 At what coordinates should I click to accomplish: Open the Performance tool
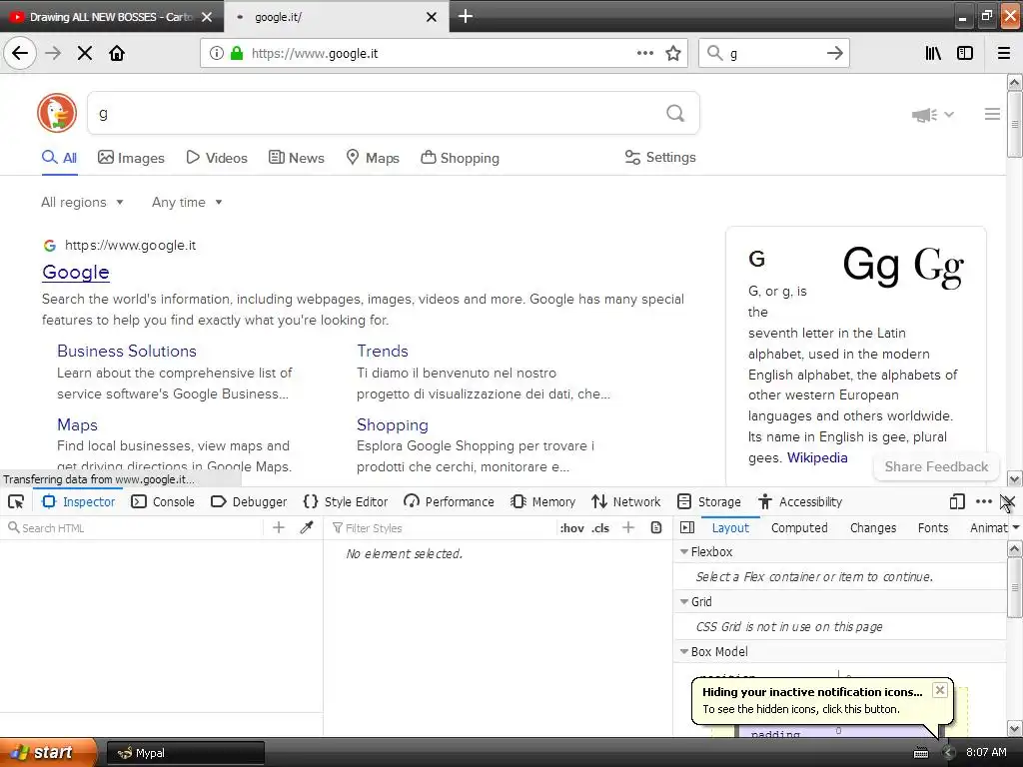[449, 501]
